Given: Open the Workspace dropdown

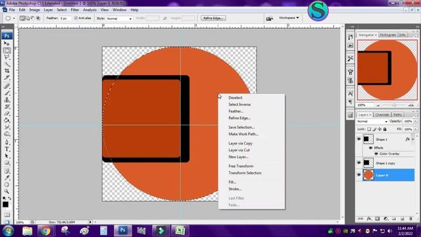Looking at the screenshot, I should point(289,18).
